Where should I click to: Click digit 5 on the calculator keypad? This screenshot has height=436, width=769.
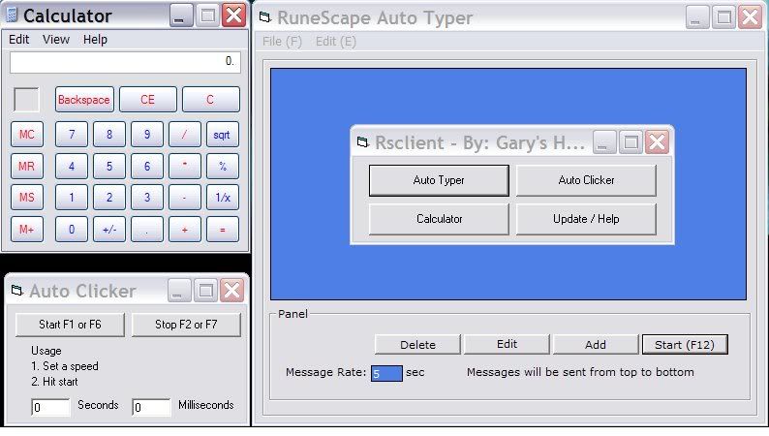coord(109,166)
